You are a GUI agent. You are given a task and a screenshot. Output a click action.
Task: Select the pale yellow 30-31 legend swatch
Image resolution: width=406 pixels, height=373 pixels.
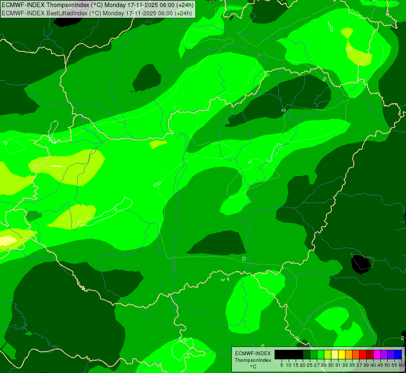pos(335,354)
